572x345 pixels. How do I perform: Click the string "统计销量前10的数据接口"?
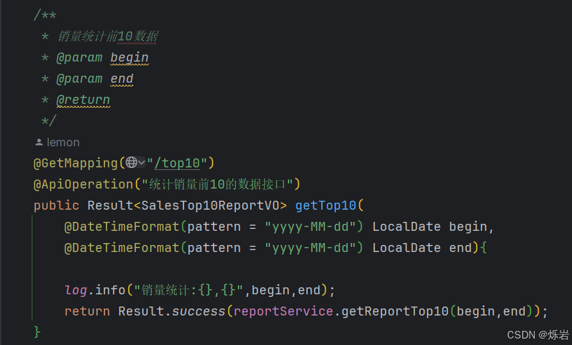[217, 184]
